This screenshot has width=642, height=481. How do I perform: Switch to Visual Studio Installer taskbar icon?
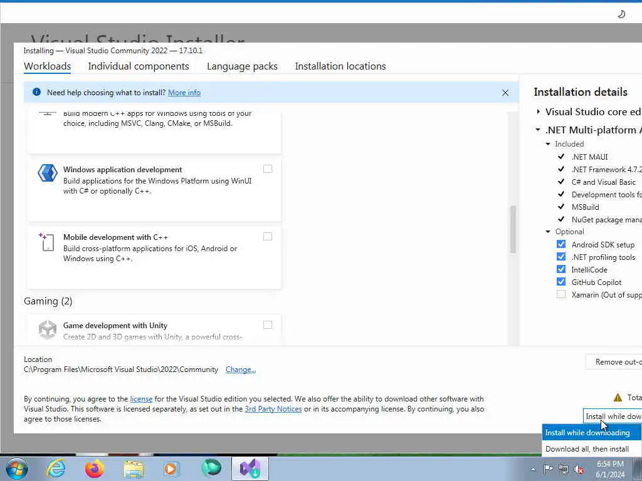click(x=250, y=468)
